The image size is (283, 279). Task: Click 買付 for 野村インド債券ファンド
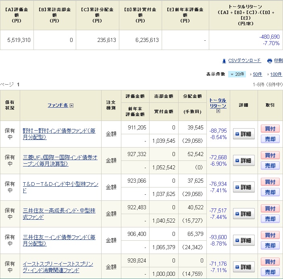click(270, 129)
